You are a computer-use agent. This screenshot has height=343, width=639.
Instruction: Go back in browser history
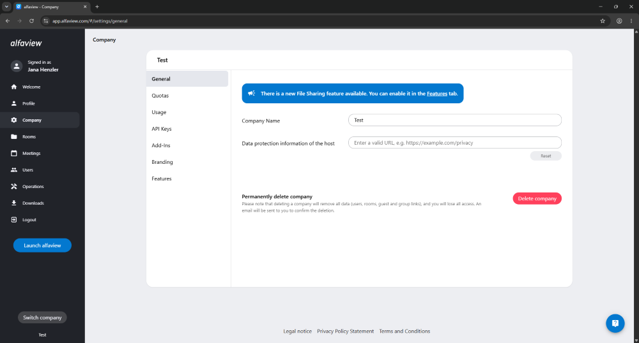click(8, 21)
